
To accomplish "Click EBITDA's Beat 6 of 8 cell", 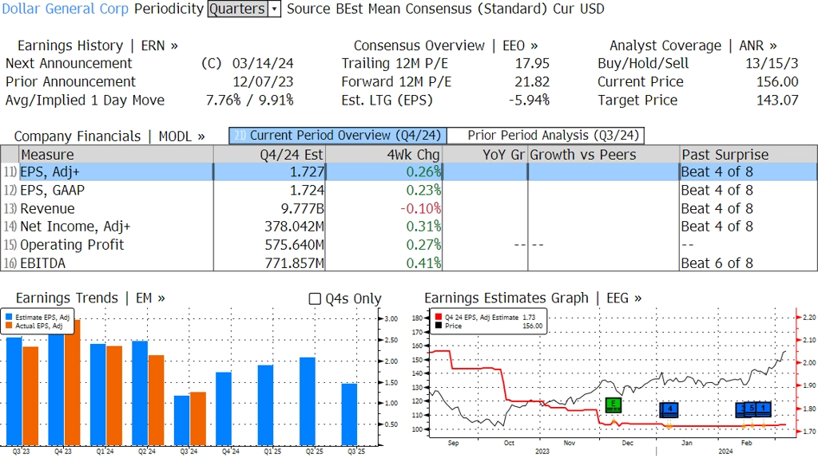I will coord(717,263).
